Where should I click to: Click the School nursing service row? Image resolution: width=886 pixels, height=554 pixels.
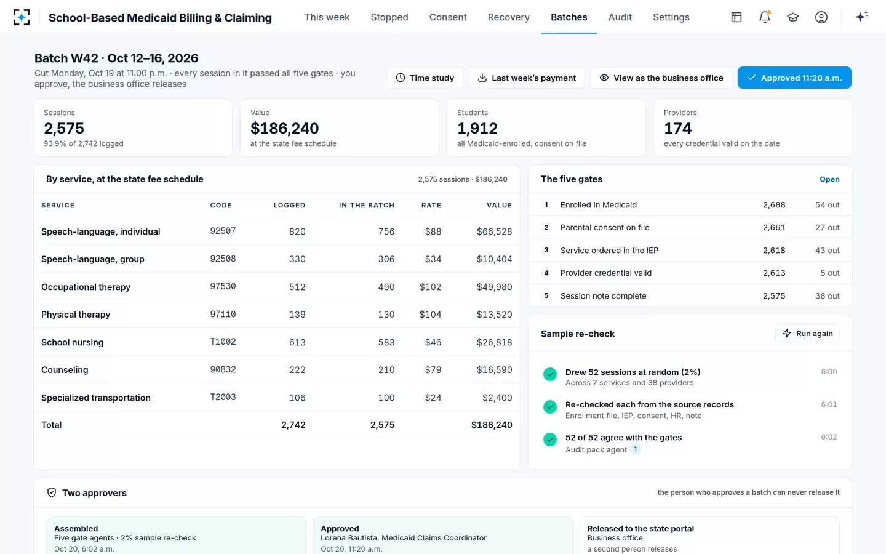click(276, 342)
